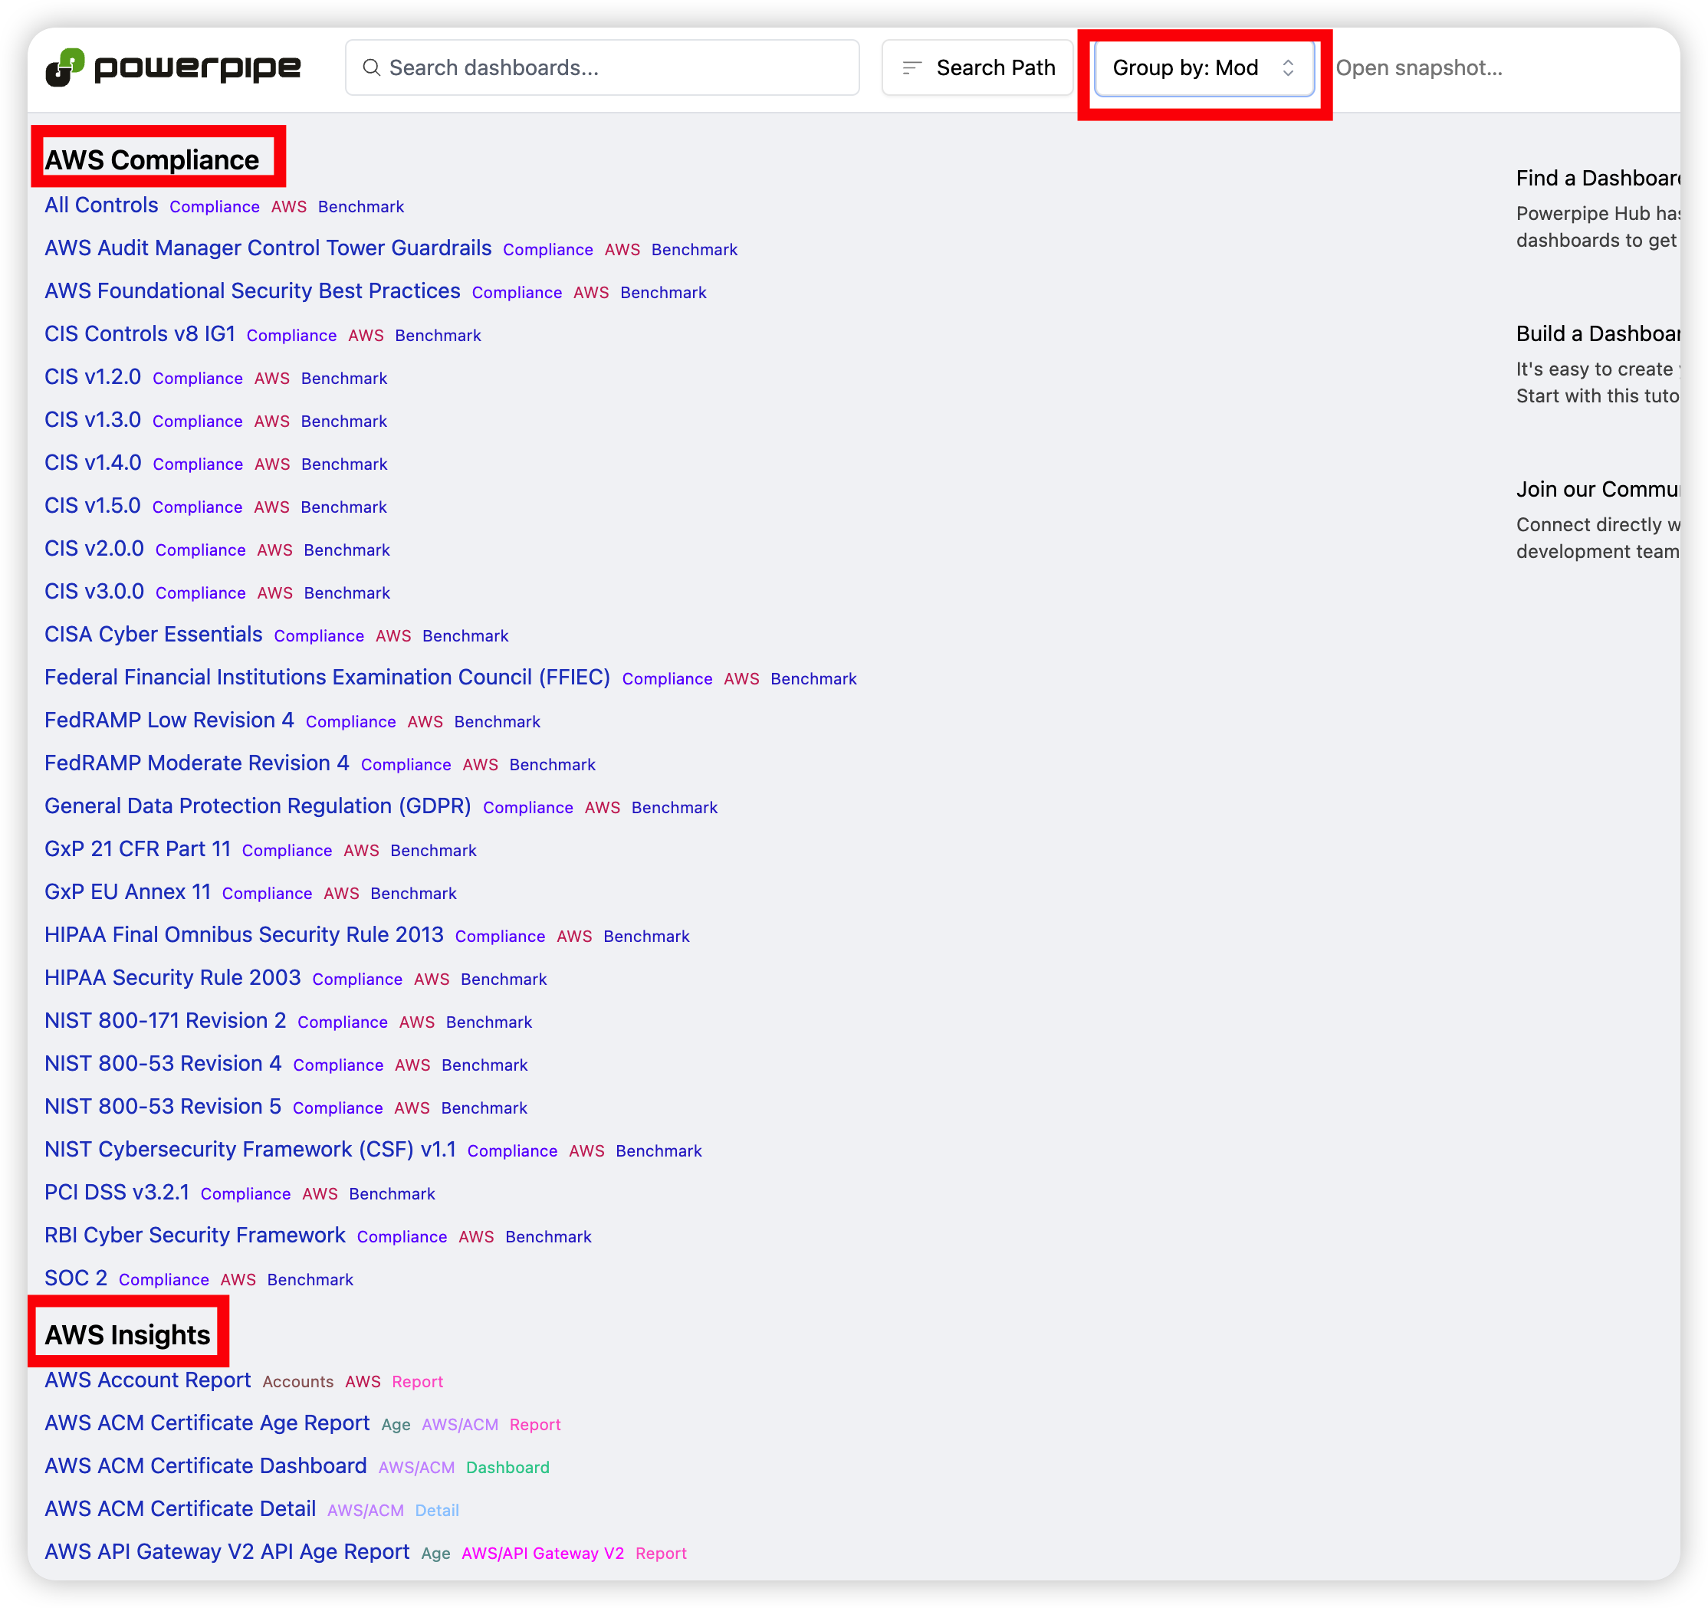The height and width of the screenshot is (1608, 1708).
Task: Open the AWS ACM Certificate Detail dashboard
Action: point(180,1509)
